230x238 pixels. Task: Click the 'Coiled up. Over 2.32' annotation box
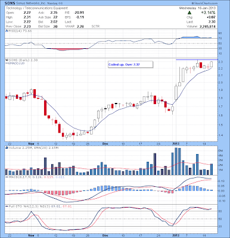click(x=130, y=64)
